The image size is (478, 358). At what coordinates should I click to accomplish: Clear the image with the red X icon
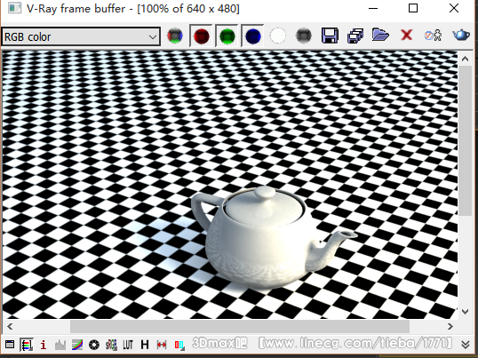(406, 35)
